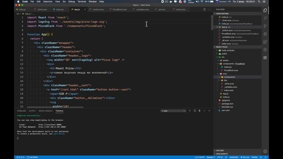The image size is (283, 159).
Task: Click the feedback smiley in status bar
Action: (x=261, y=157)
